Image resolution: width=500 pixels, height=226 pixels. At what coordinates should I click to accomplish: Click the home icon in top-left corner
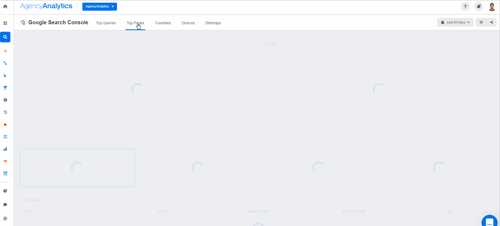[5, 6]
